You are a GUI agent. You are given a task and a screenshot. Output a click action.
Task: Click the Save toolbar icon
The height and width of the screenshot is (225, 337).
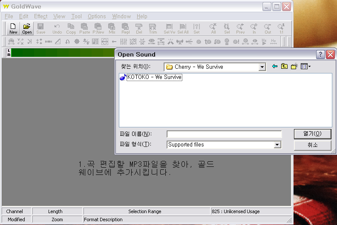(40, 28)
